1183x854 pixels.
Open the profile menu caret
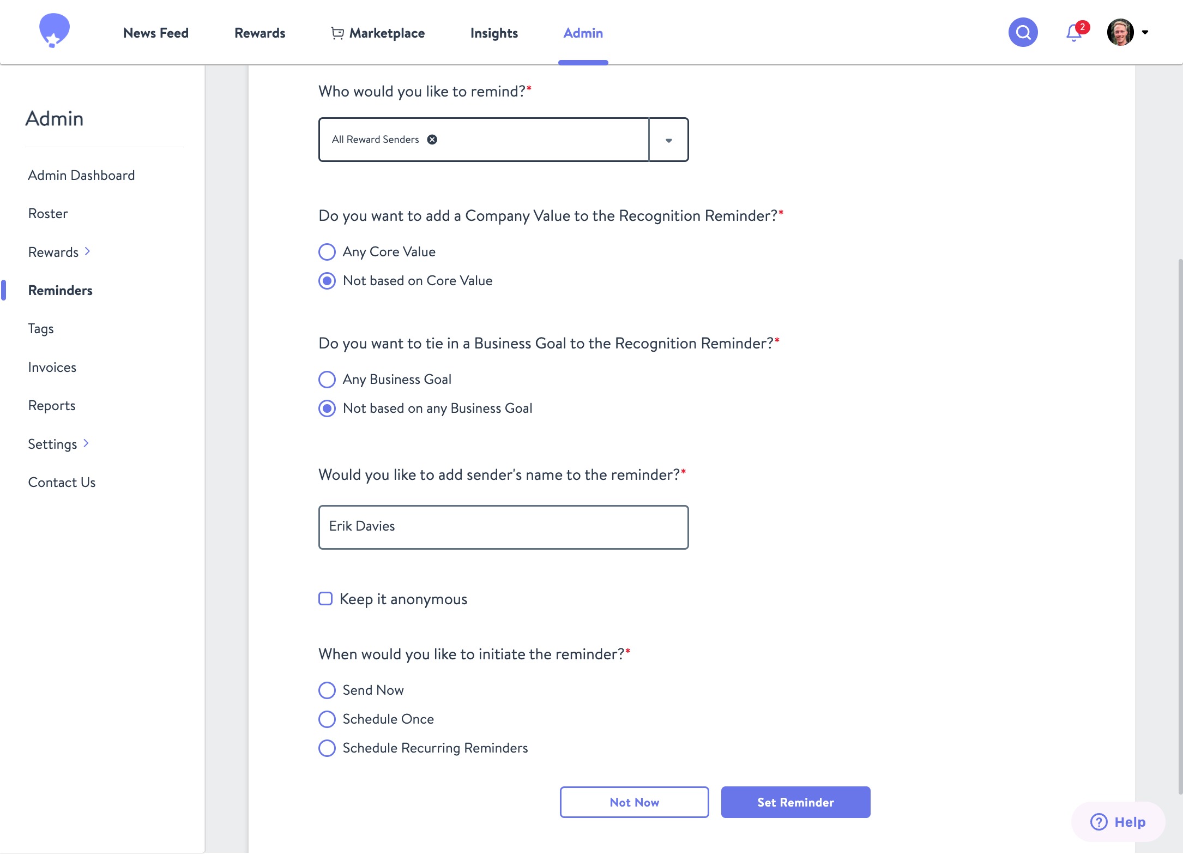coord(1145,33)
